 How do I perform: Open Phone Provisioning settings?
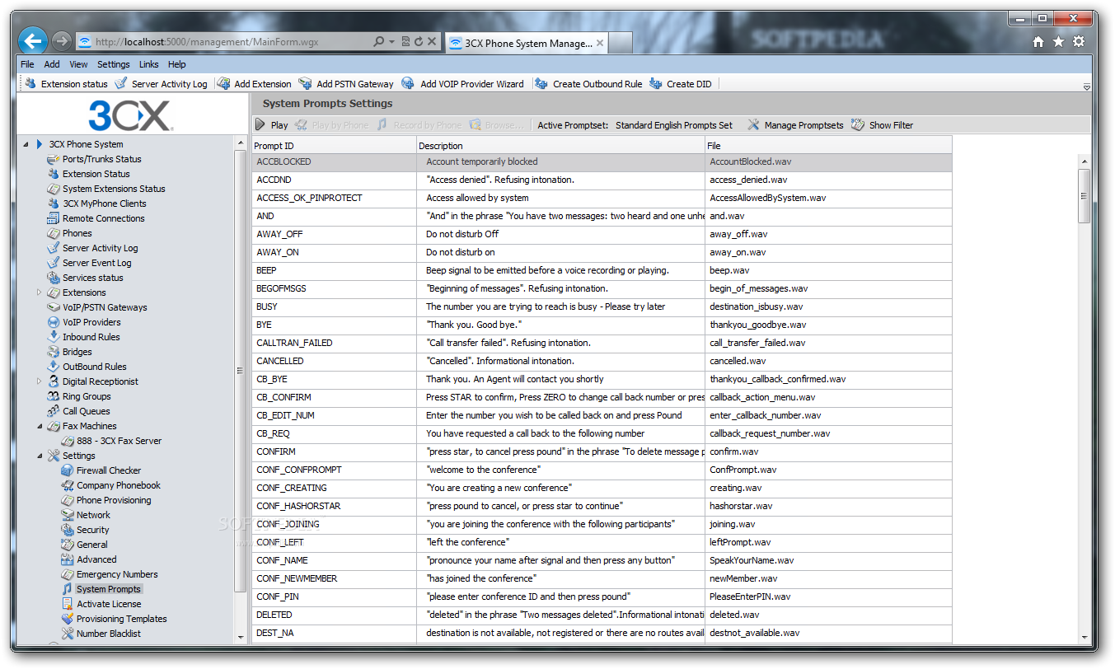coord(114,500)
